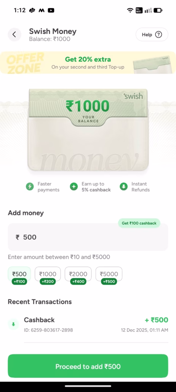Open Help with question mark icon
176x392 pixels.
[x=152, y=34]
